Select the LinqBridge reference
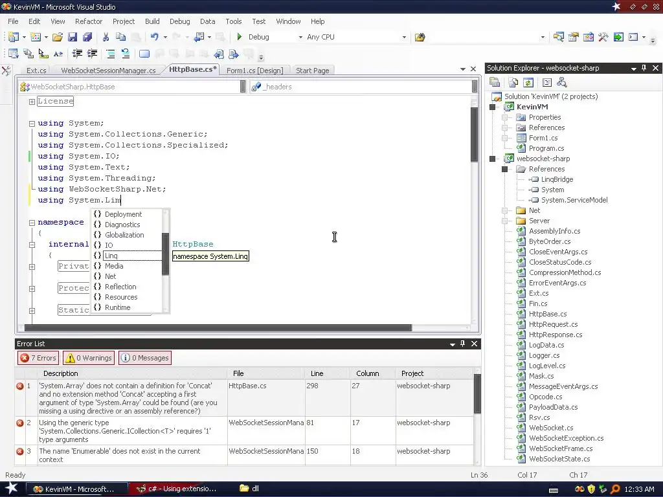Screen dimensions: 663x497 (x=557, y=180)
